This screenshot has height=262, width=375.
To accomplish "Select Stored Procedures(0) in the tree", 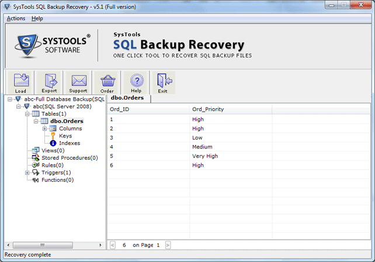I will (x=70, y=157).
